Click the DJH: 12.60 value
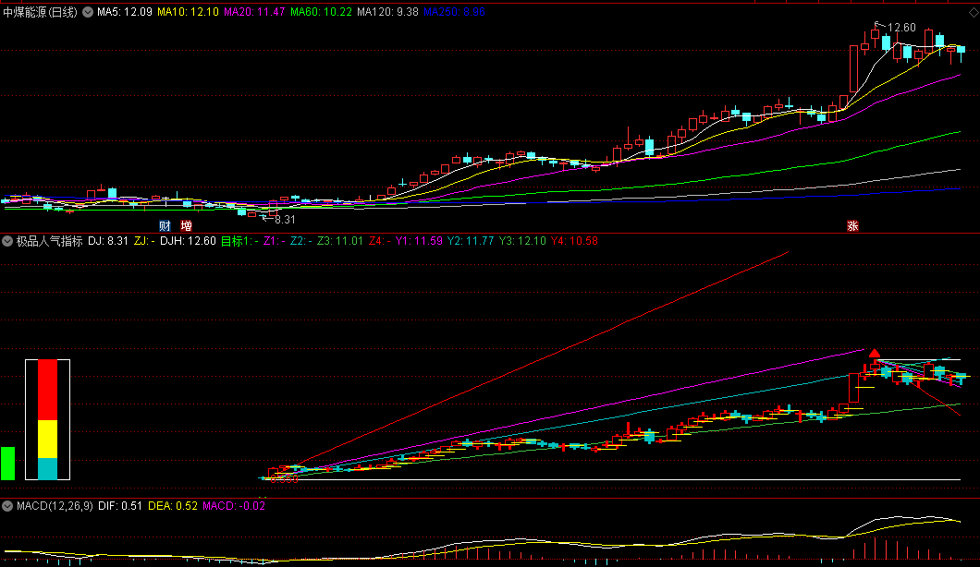 point(188,241)
